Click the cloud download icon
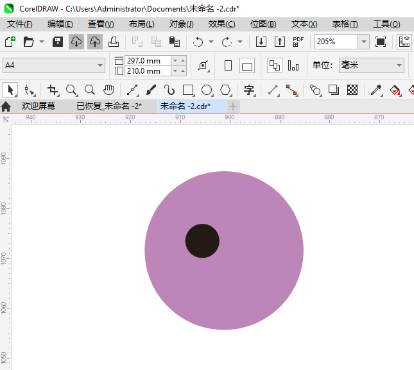The height and width of the screenshot is (370, 414). [x=76, y=42]
